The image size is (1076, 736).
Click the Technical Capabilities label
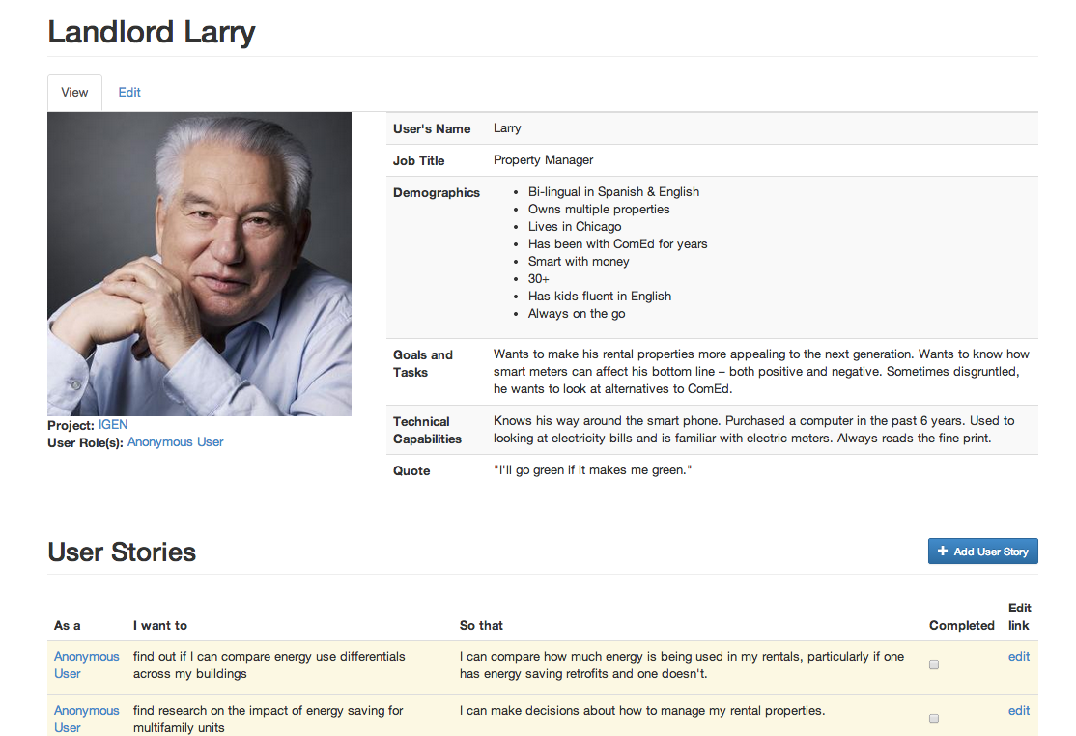pyautogui.click(x=427, y=430)
